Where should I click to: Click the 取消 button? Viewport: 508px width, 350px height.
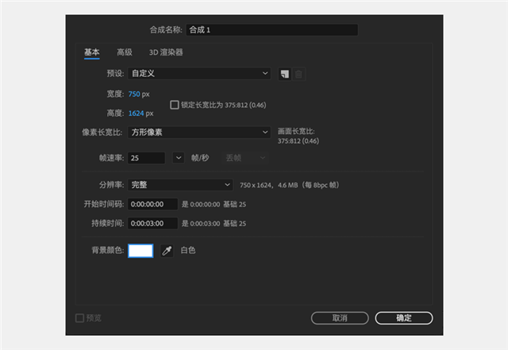(x=340, y=317)
